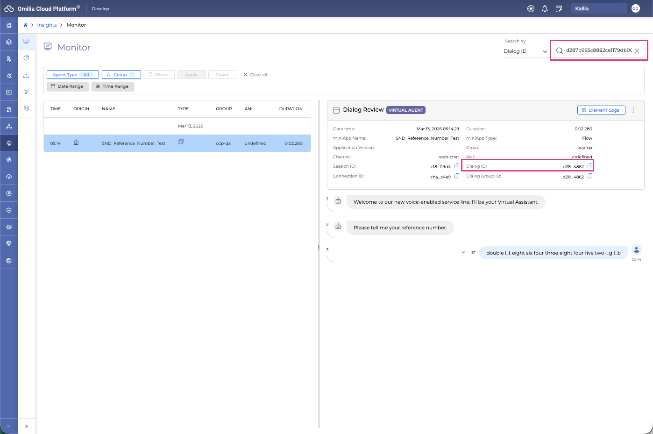Open DiaManT Logs
Image resolution: width=653 pixels, height=434 pixels.
[x=601, y=110]
